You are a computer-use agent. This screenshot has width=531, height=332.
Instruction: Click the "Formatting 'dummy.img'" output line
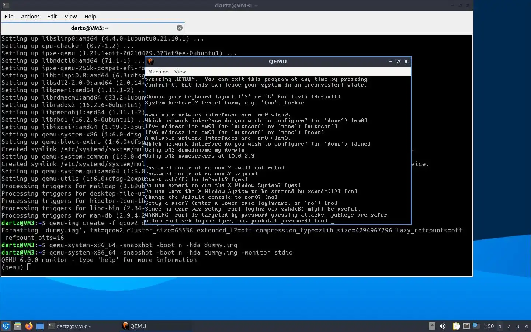pyautogui.click(x=232, y=230)
